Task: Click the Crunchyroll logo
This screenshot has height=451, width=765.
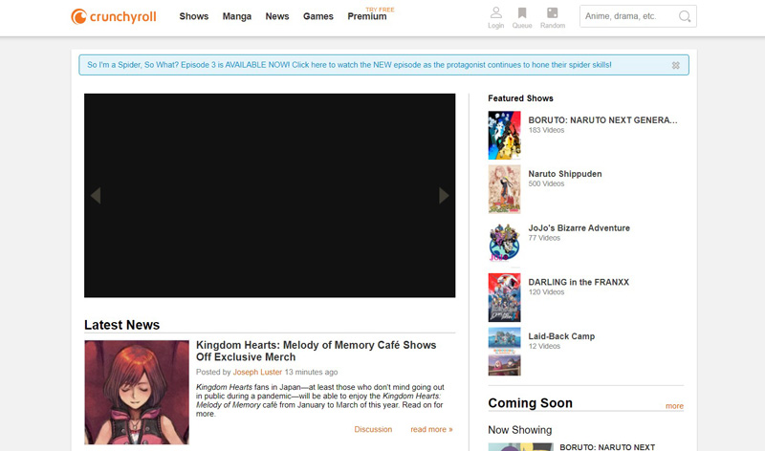Action: (116, 16)
